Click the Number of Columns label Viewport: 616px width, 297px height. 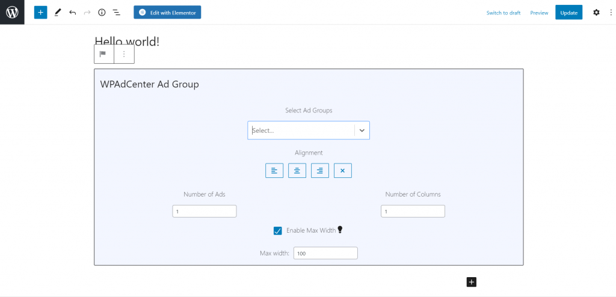(413, 194)
